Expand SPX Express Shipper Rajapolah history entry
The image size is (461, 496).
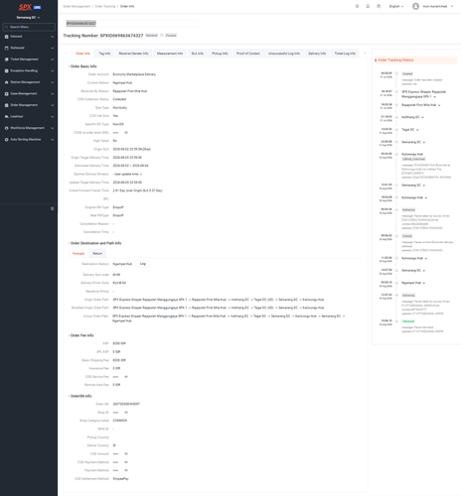click(434, 97)
